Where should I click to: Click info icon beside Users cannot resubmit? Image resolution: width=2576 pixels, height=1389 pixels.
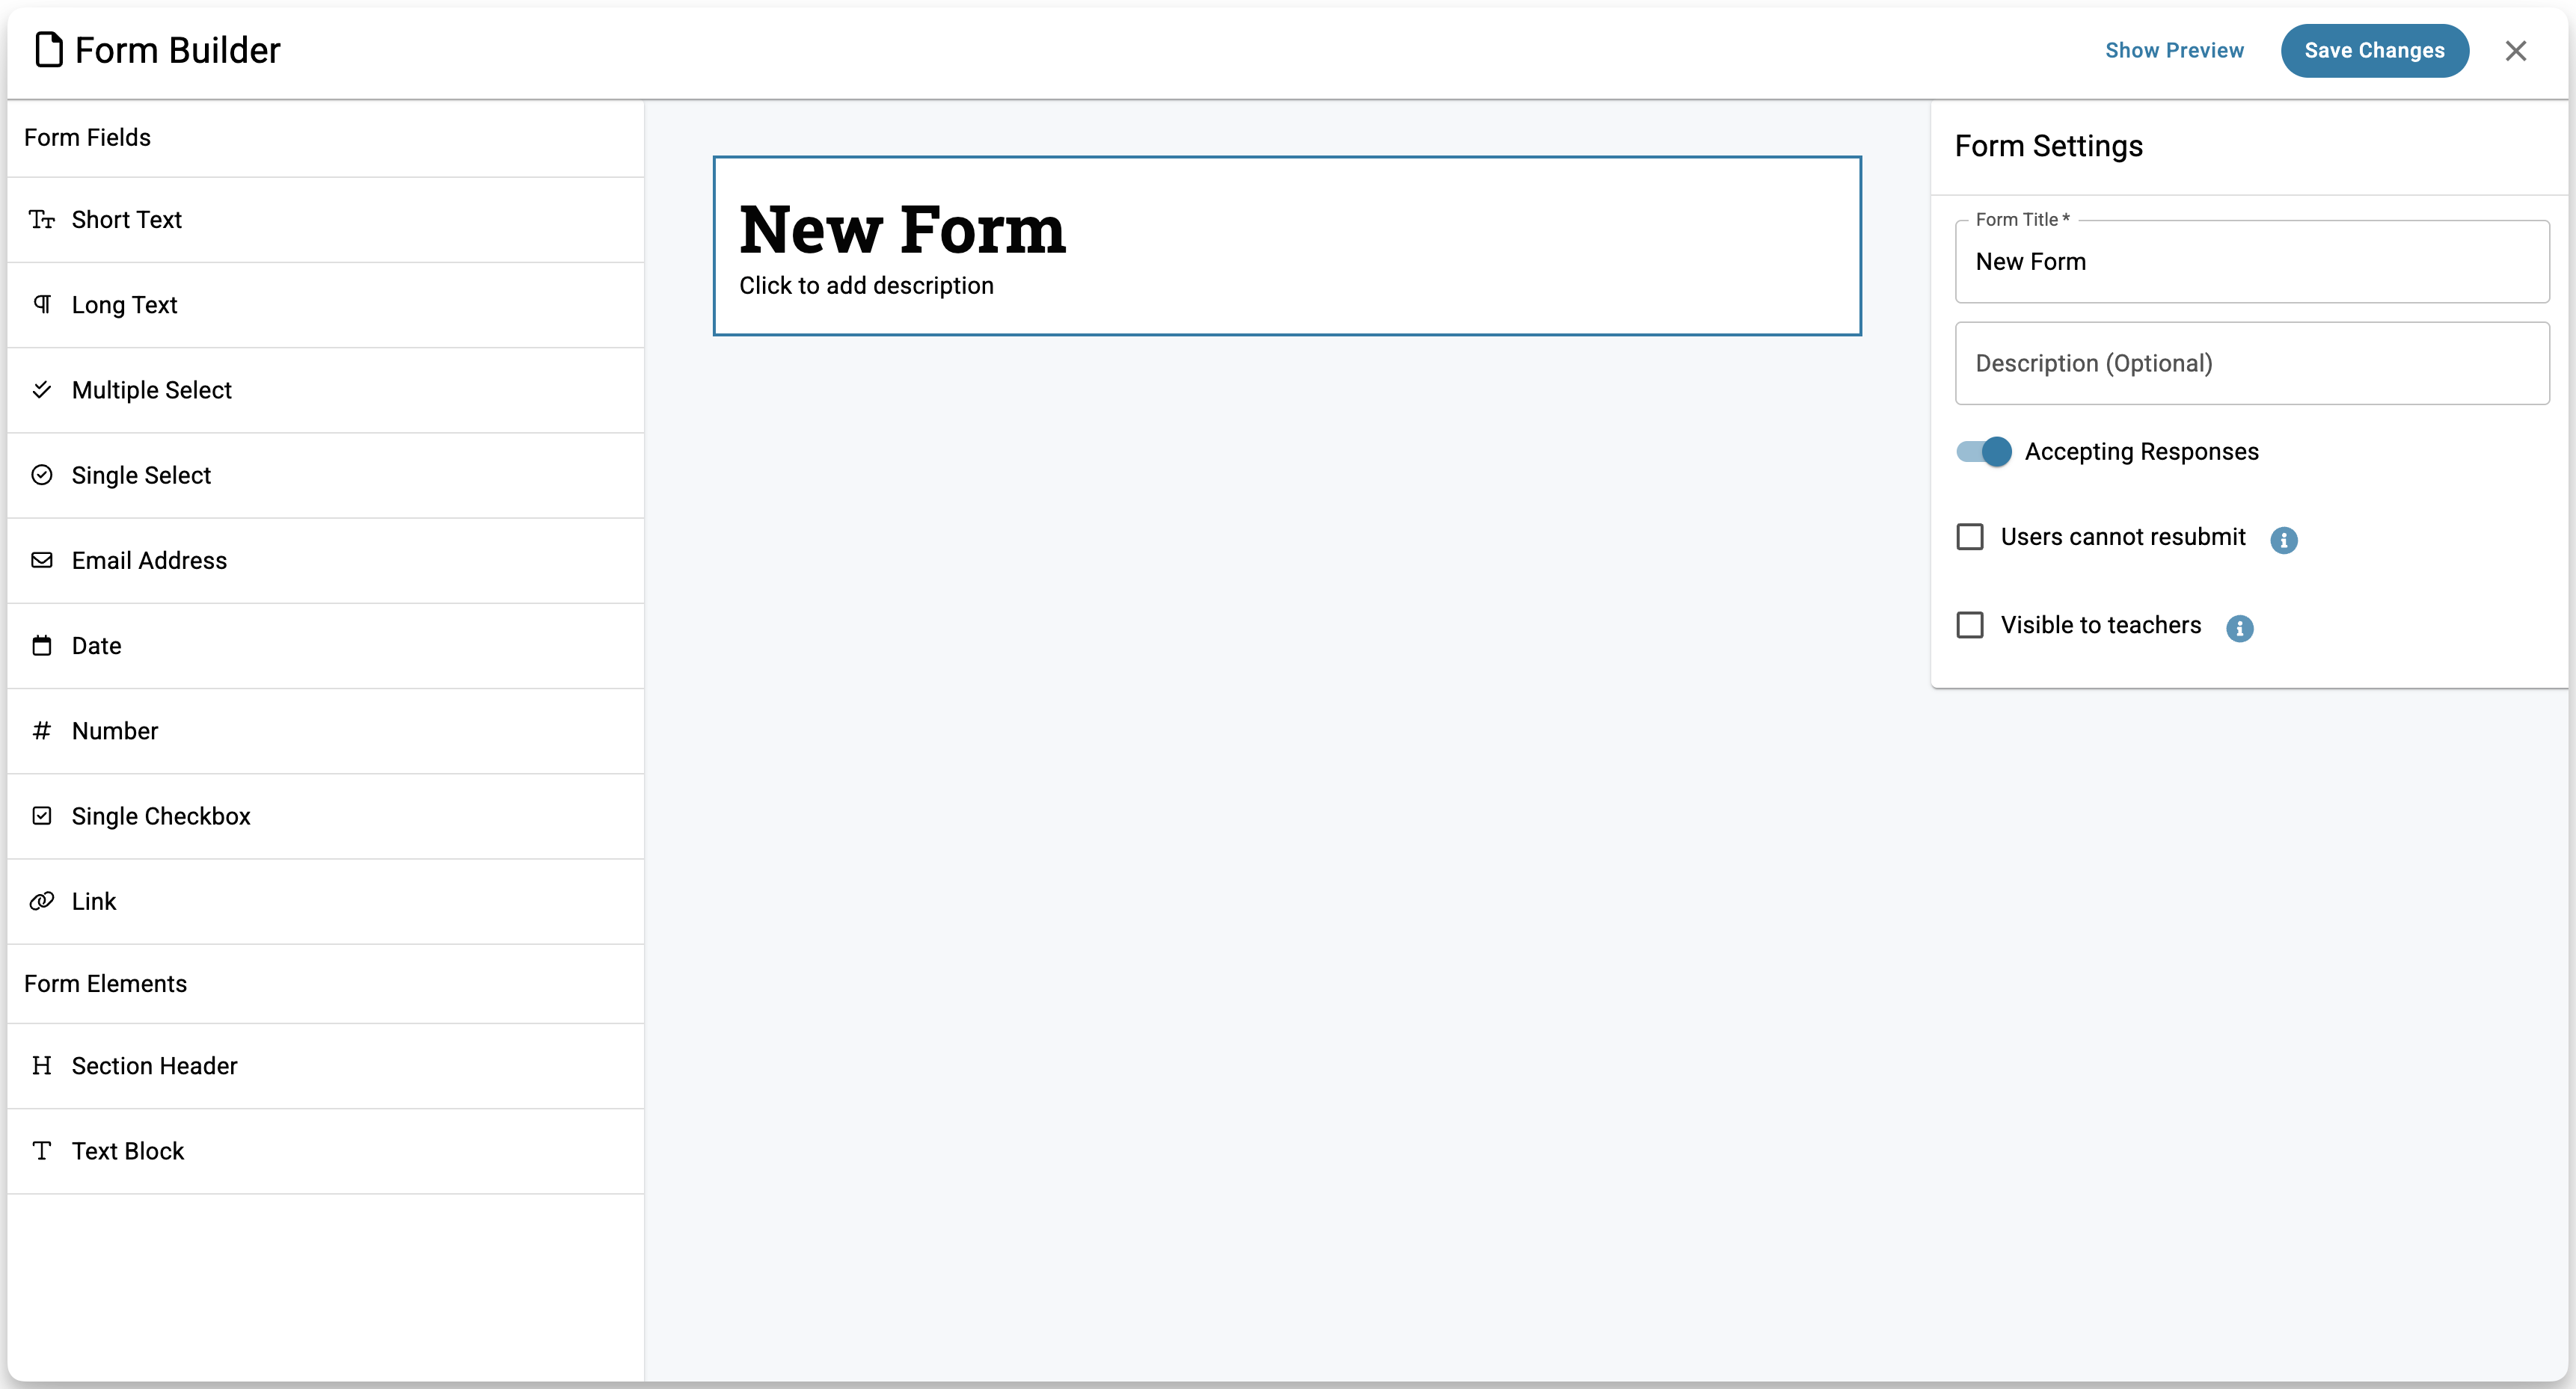2283,540
